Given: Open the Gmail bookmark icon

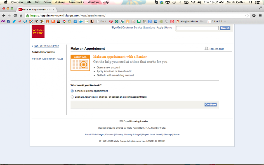Looking at the screenshot, I should [172, 21].
